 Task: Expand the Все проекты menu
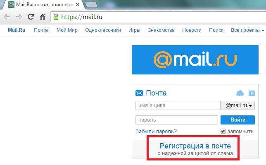coord(247,30)
